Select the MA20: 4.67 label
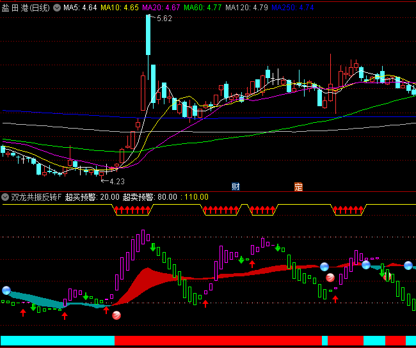The width and height of the screenshot is (416, 348). pos(161,8)
